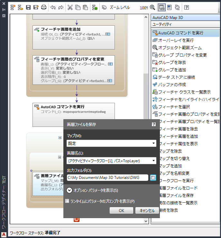Screen dimensions: 221x238
Task: Click the 出力フォルダ path input field
Action: coord(107,178)
